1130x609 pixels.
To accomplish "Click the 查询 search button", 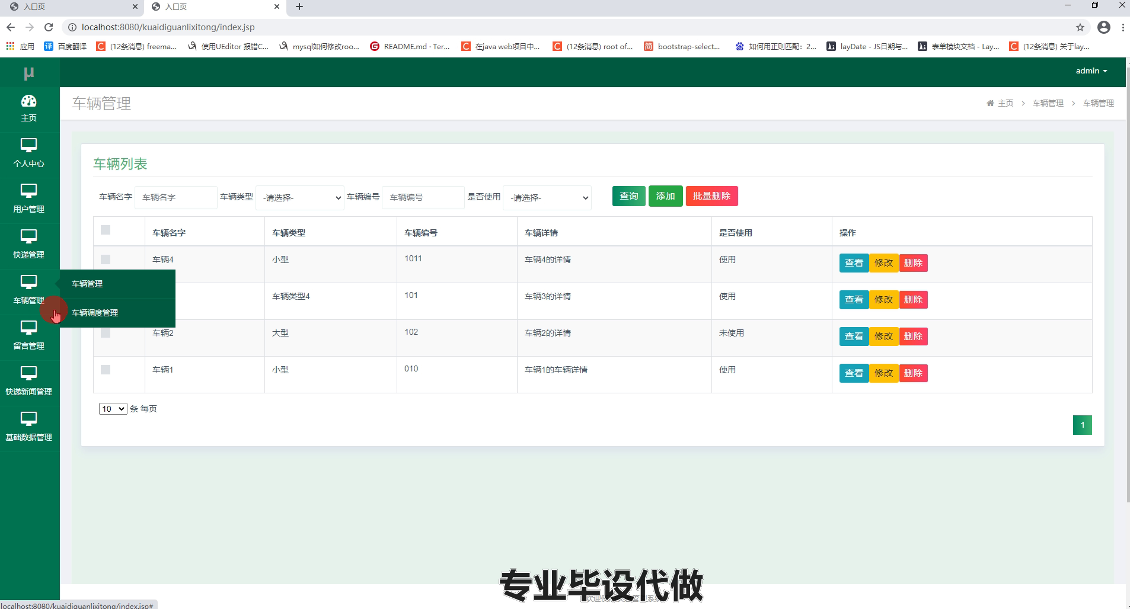I will tap(628, 196).
